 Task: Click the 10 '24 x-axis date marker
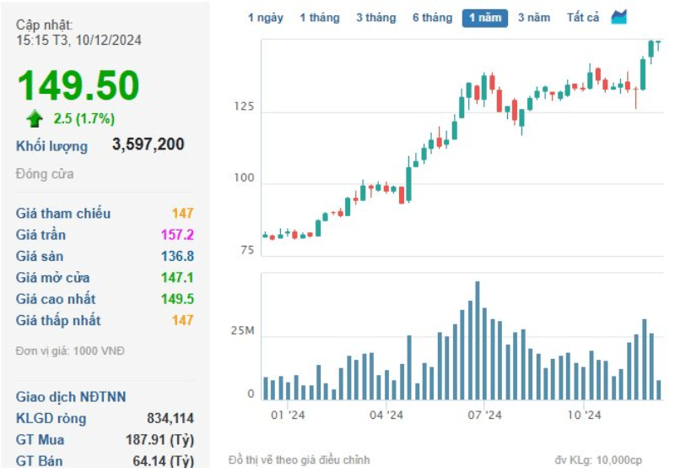tap(584, 416)
